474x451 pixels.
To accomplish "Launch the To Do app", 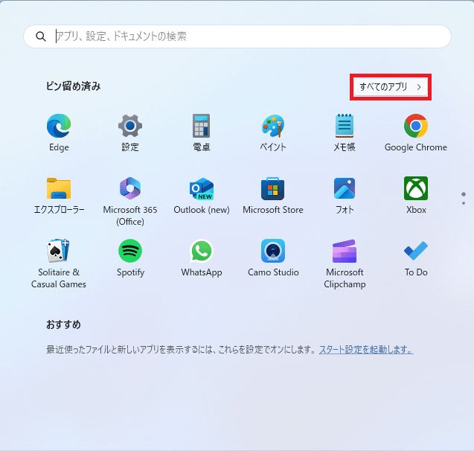I will [x=416, y=251].
